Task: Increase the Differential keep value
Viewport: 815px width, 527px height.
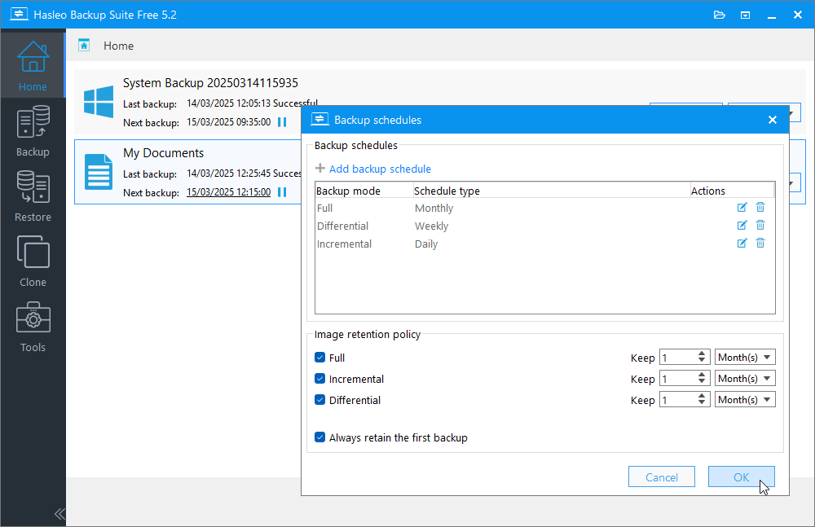Action: click(x=702, y=396)
